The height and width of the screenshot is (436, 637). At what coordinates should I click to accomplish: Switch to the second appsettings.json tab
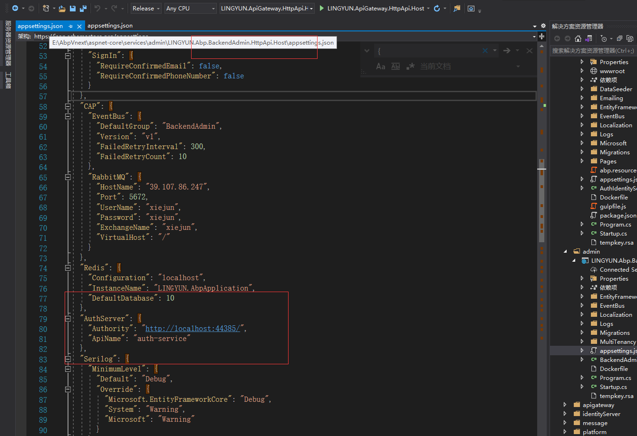111,25
